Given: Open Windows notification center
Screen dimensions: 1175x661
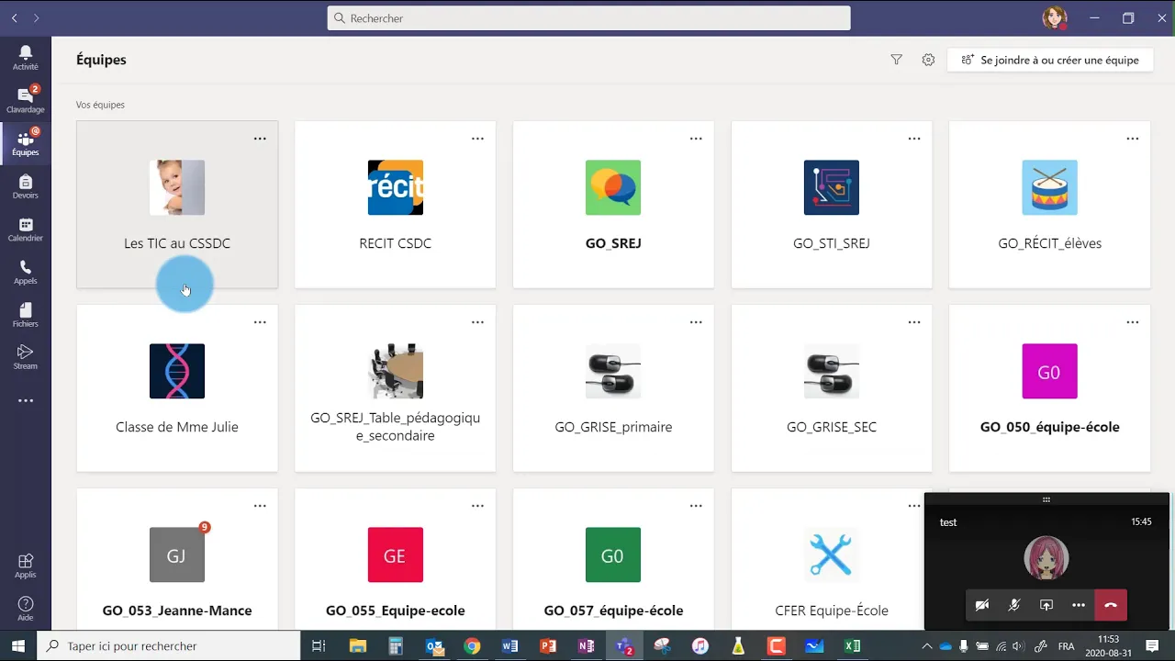Looking at the screenshot, I should [x=1152, y=646].
